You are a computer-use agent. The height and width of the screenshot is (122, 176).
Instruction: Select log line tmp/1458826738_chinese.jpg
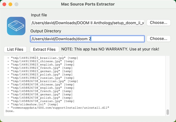[41, 85]
